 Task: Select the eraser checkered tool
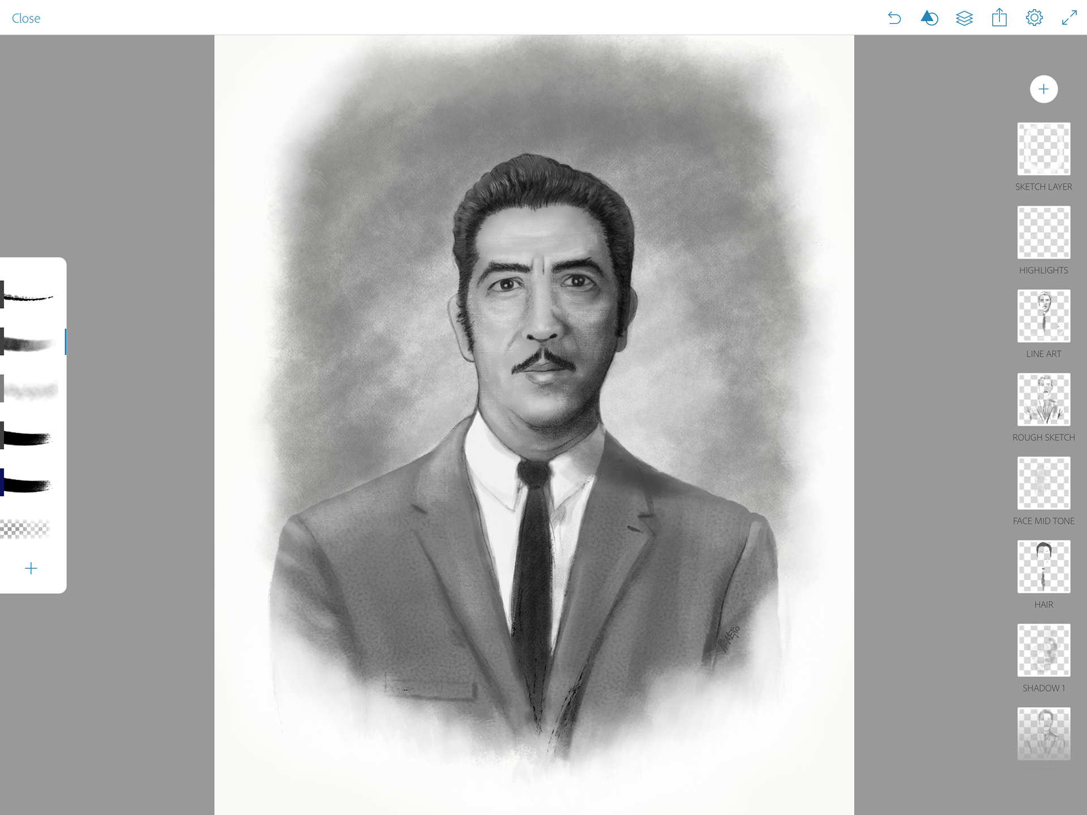tap(25, 529)
